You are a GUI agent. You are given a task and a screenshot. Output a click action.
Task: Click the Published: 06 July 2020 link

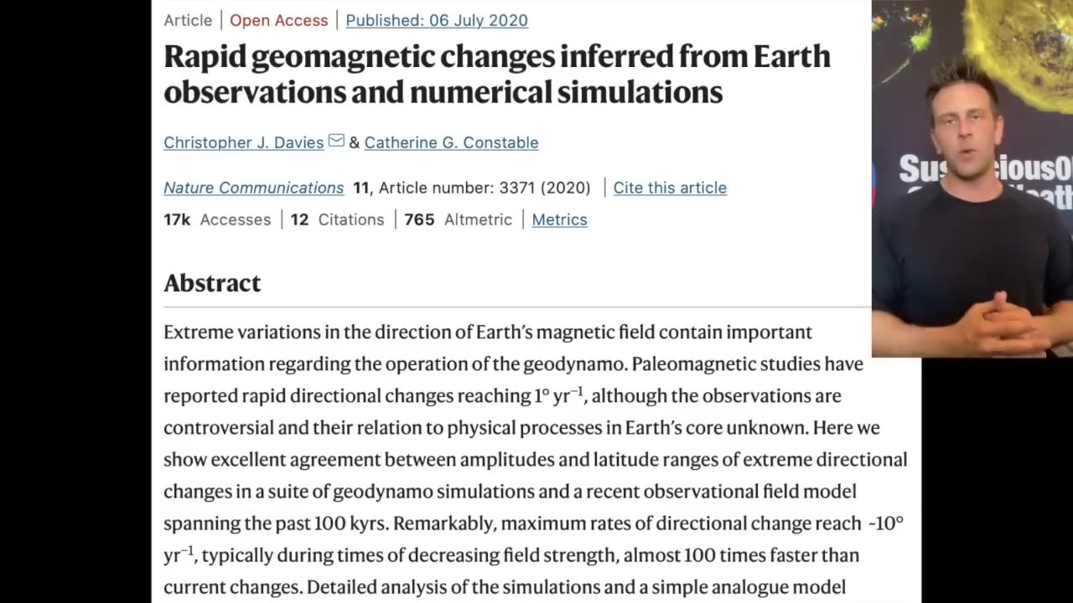[437, 20]
